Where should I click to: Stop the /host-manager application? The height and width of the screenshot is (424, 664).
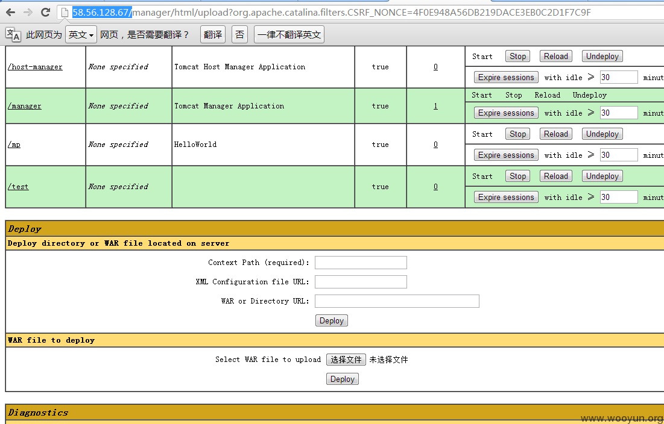click(x=517, y=56)
